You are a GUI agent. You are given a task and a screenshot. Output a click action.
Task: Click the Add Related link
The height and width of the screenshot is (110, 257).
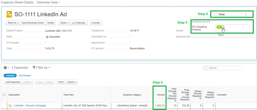pos(25,75)
